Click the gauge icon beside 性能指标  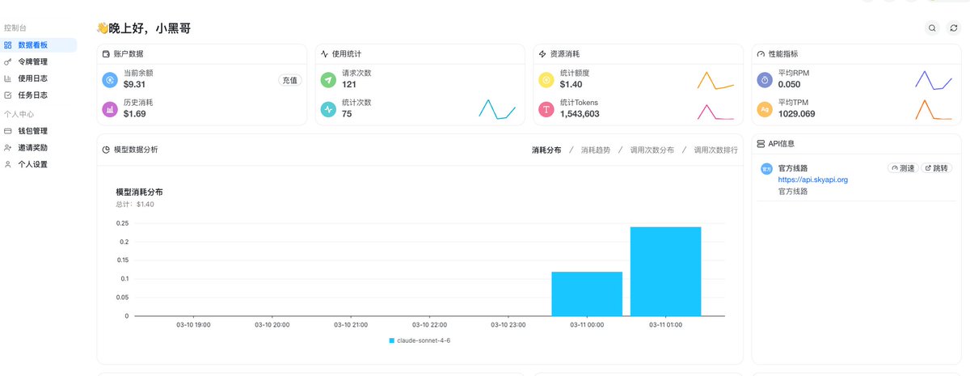[761, 54]
